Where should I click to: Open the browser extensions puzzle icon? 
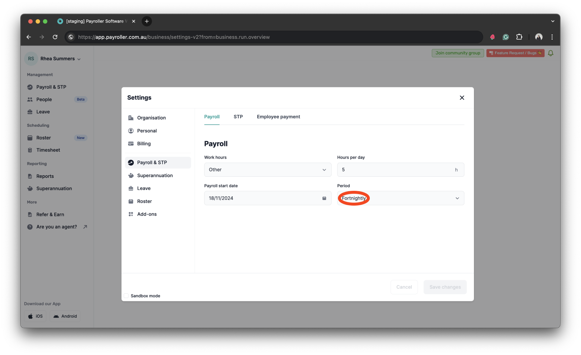click(x=519, y=37)
